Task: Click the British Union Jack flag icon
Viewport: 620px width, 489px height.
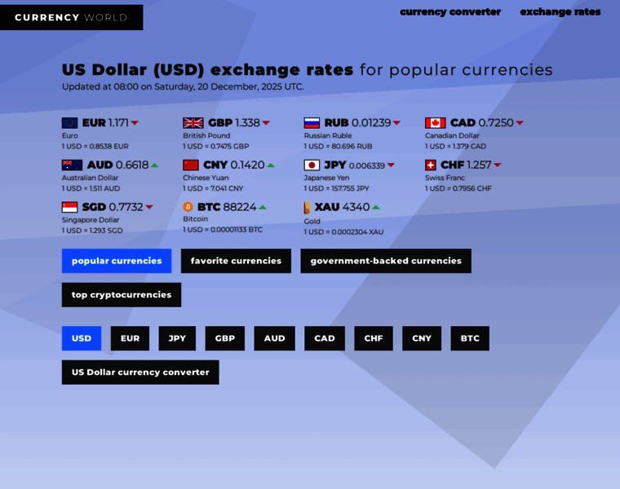Action: pyautogui.click(x=193, y=123)
